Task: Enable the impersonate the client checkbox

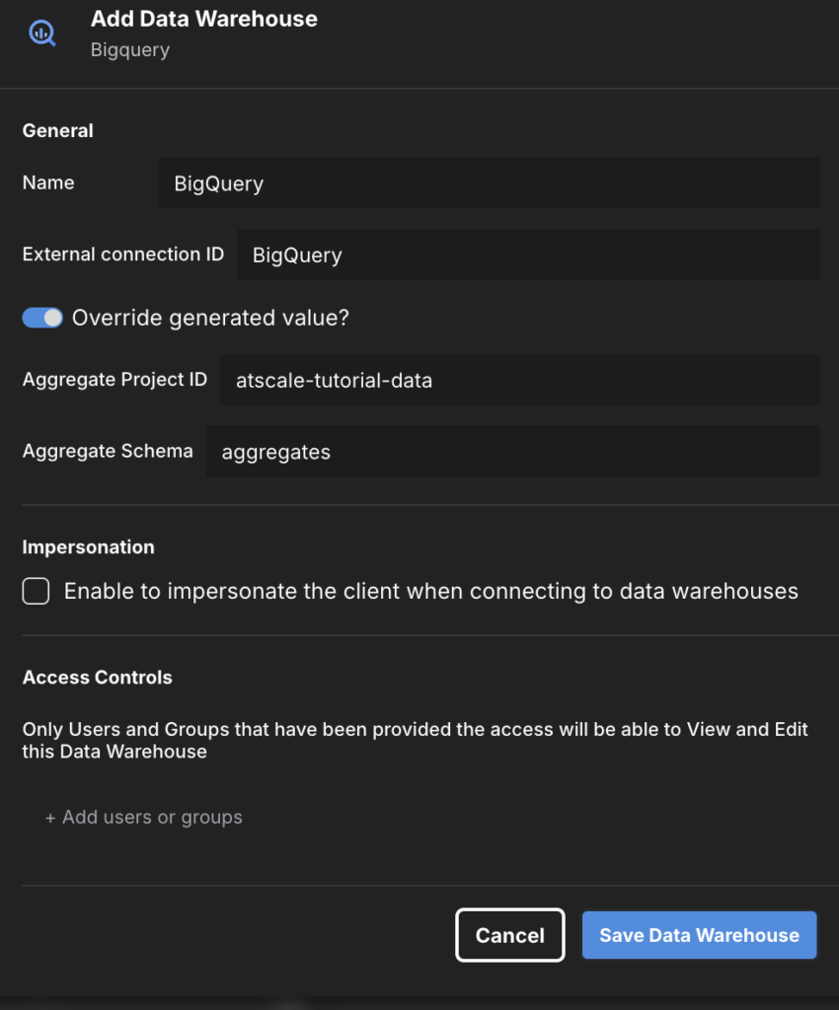Action: pos(37,592)
